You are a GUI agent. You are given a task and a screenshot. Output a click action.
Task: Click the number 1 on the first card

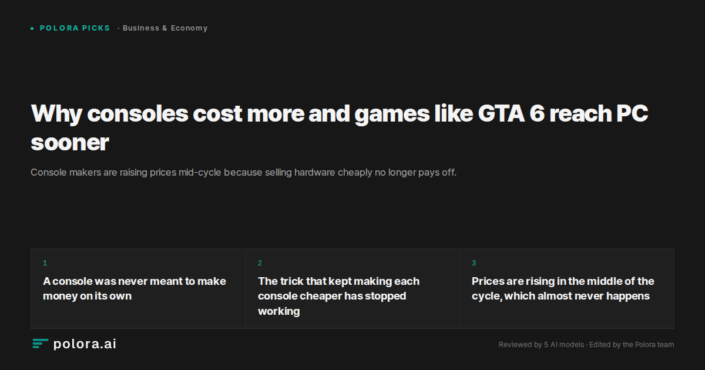pos(45,263)
